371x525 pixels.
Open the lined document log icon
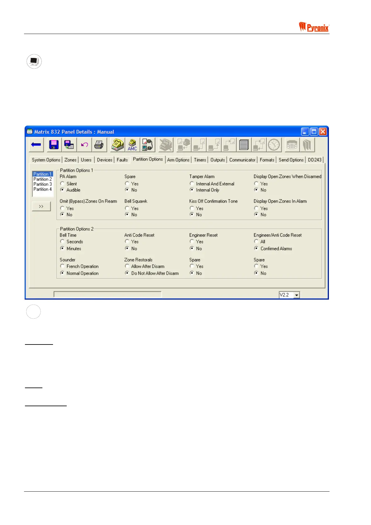(x=244, y=145)
